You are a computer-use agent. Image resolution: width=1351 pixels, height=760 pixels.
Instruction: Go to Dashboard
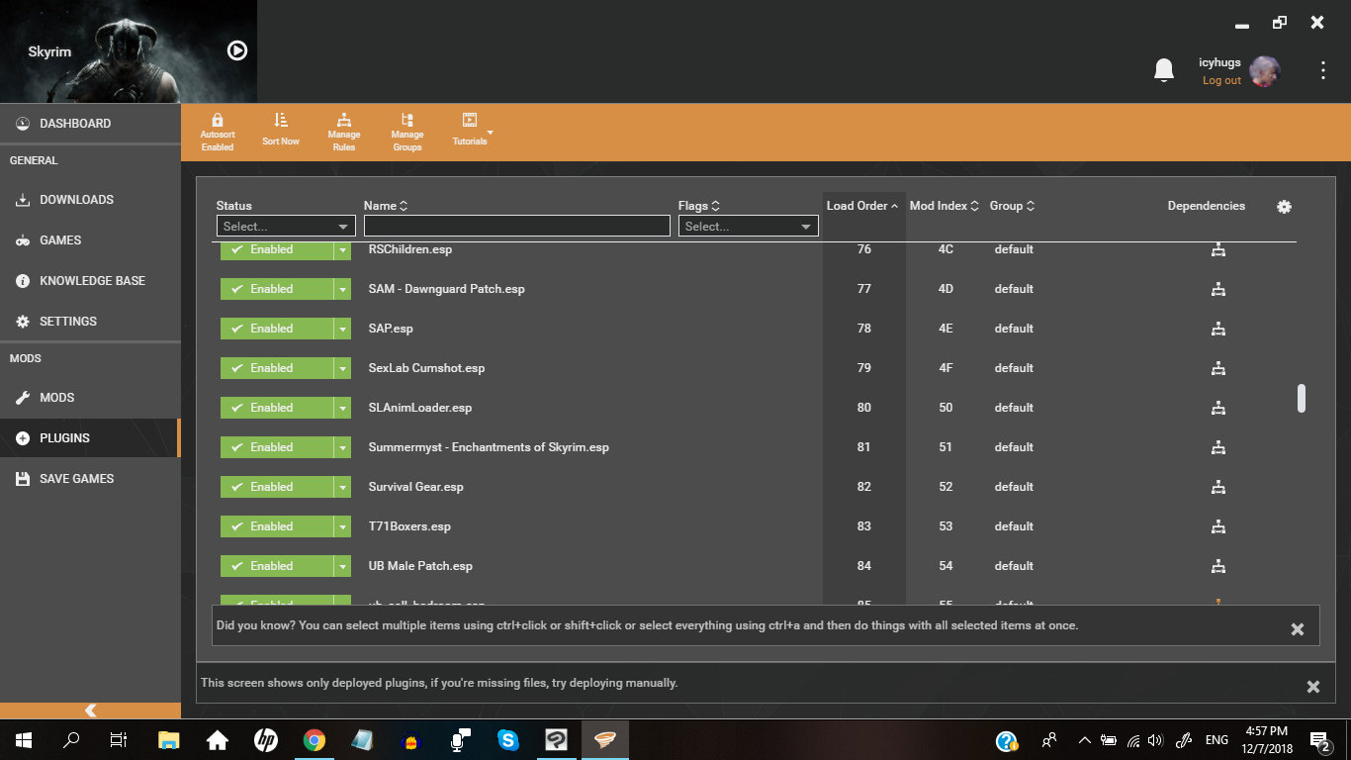[90, 124]
